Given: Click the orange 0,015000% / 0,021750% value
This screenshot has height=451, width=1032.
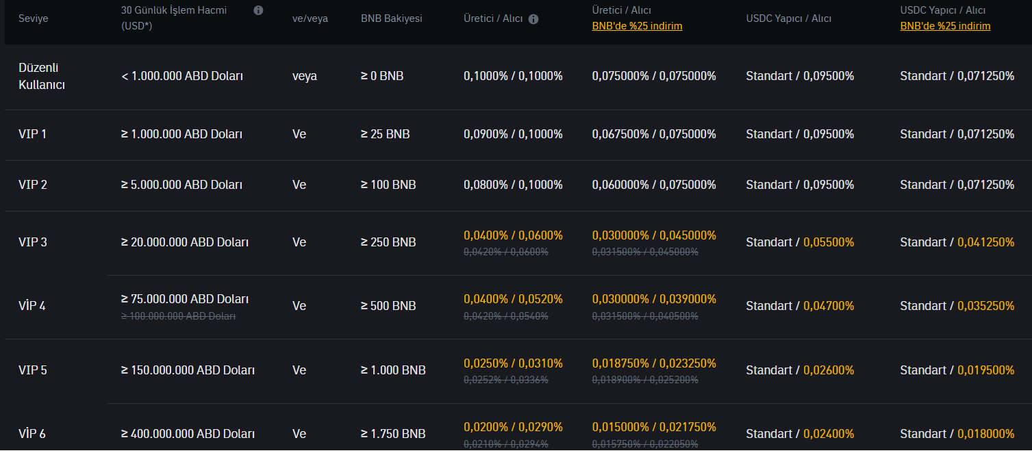Looking at the screenshot, I should click(654, 427).
